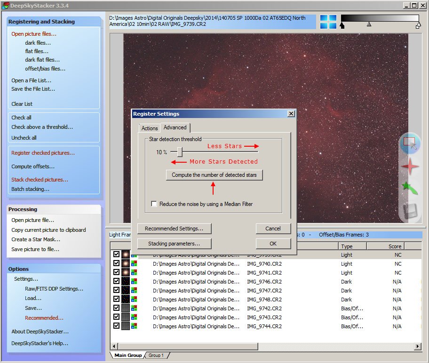Select the Advanced tab
The image size is (429, 363).
tap(175, 127)
